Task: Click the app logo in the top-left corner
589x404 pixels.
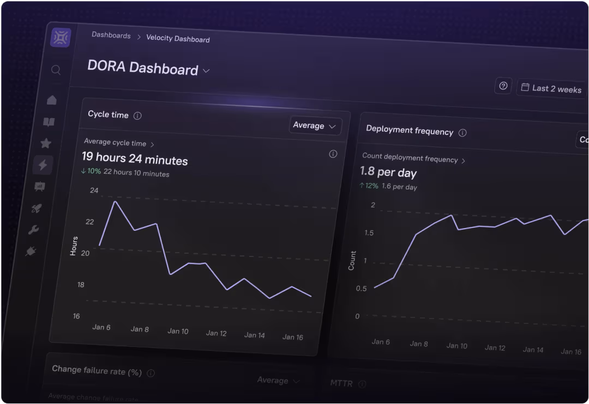Action: [x=61, y=37]
